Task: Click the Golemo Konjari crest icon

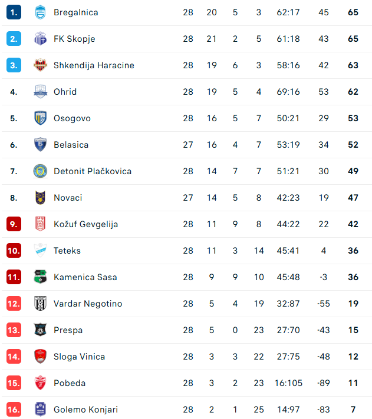Action: pos(41,410)
